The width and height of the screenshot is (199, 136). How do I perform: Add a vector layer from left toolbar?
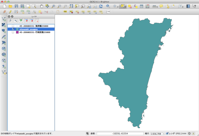pyautogui.click(x=4, y=19)
